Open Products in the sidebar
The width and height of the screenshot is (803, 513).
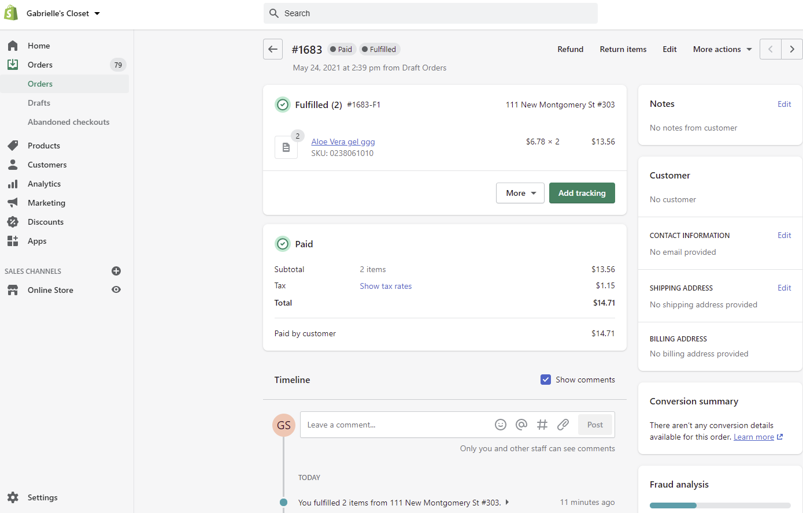[x=44, y=146]
